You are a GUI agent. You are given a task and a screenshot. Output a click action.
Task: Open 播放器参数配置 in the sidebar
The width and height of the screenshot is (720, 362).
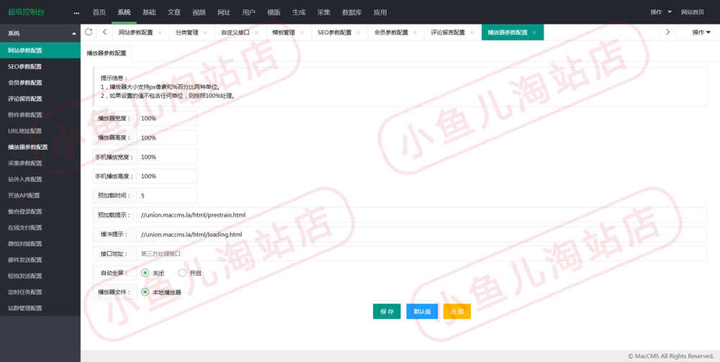click(x=40, y=147)
